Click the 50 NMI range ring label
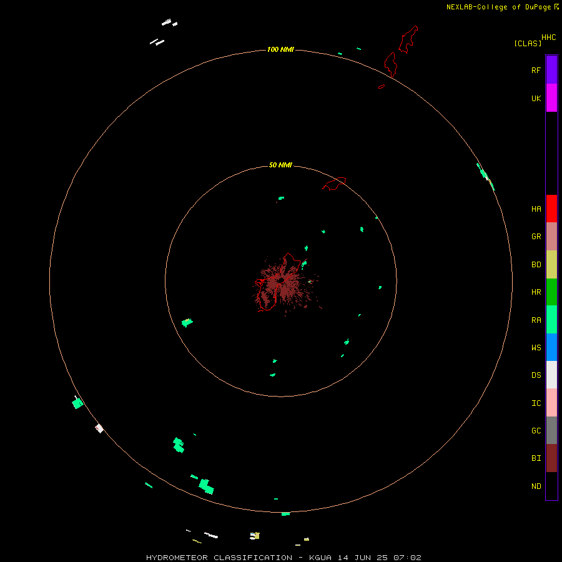 [280, 165]
